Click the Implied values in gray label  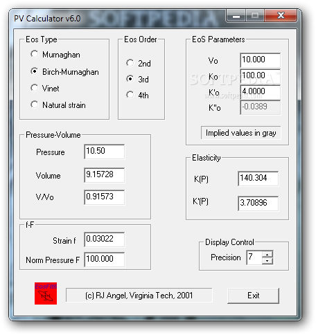pyautogui.click(x=241, y=133)
